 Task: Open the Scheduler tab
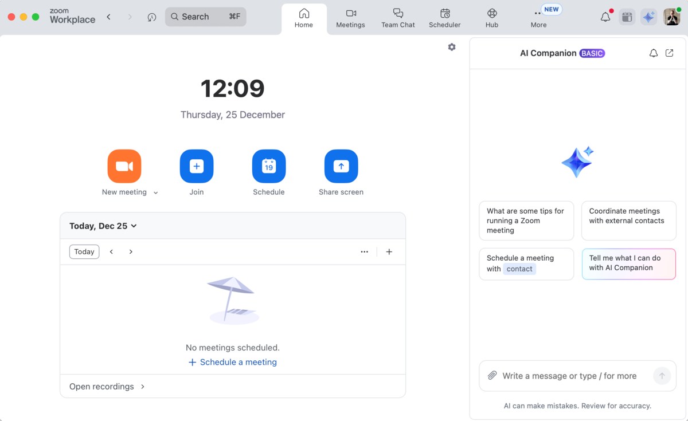(445, 18)
